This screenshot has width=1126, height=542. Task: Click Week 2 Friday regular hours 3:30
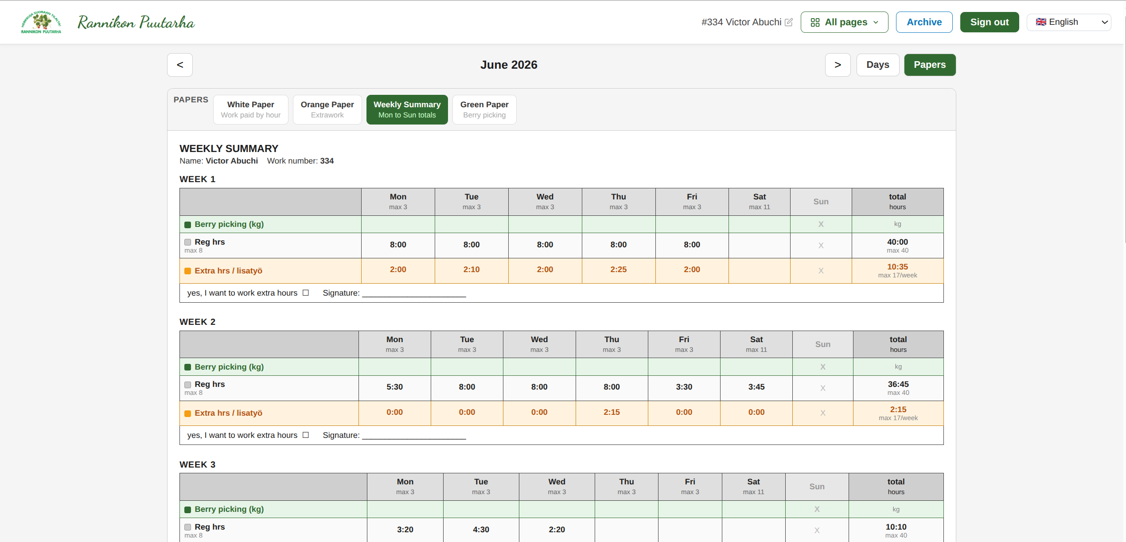[684, 387]
